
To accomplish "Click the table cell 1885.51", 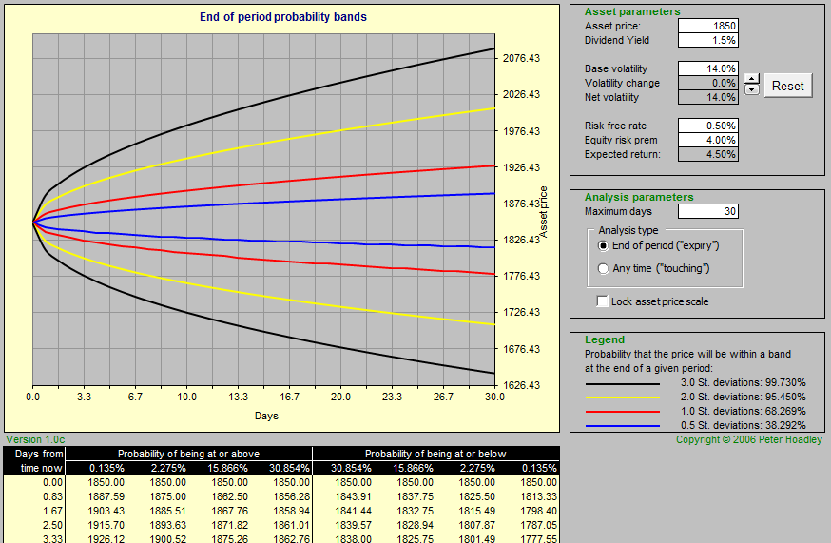I will [x=168, y=512].
